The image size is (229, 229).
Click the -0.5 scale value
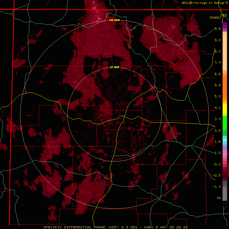click(217, 176)
